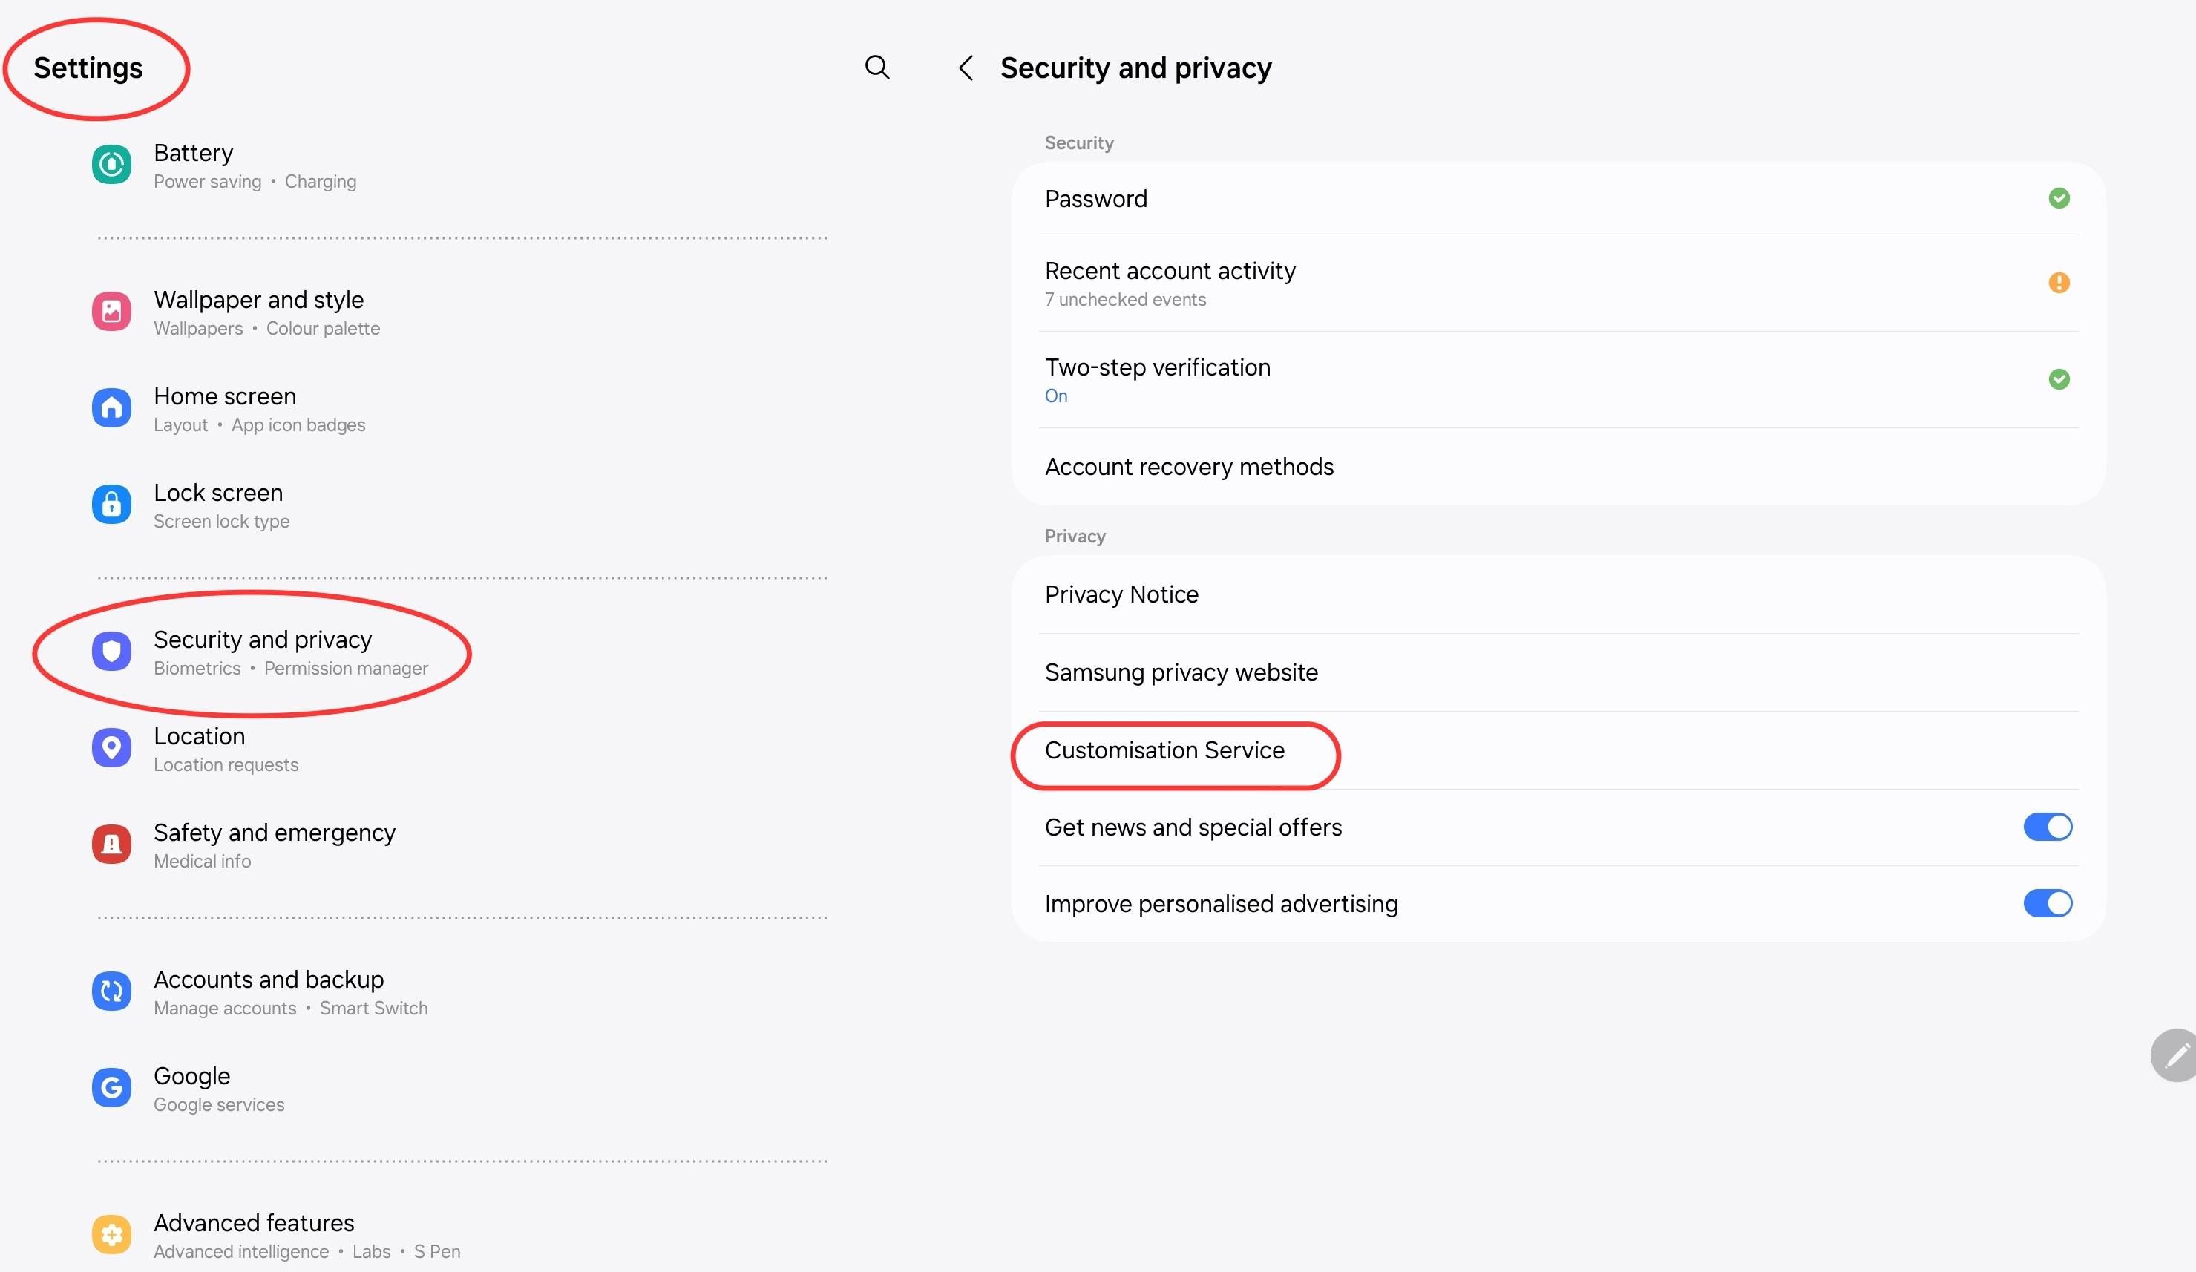Image resolution: width=2196 pixels, height=1272 pixels.
Task: Click the Advanced features icon
Action: [x=111, y=1233]
